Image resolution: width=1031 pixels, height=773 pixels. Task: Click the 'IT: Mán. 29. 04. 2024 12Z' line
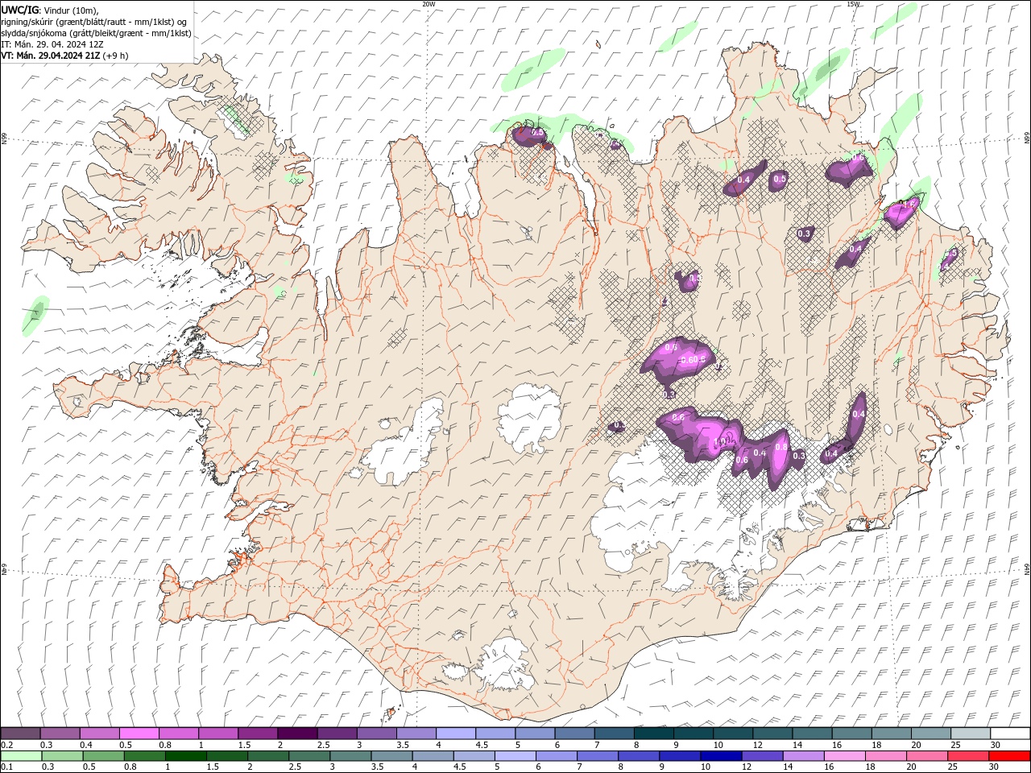click(x=52, y=44)
